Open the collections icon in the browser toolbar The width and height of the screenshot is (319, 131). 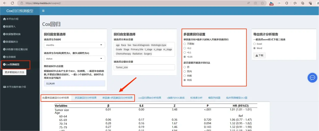[x=302, y=3]
